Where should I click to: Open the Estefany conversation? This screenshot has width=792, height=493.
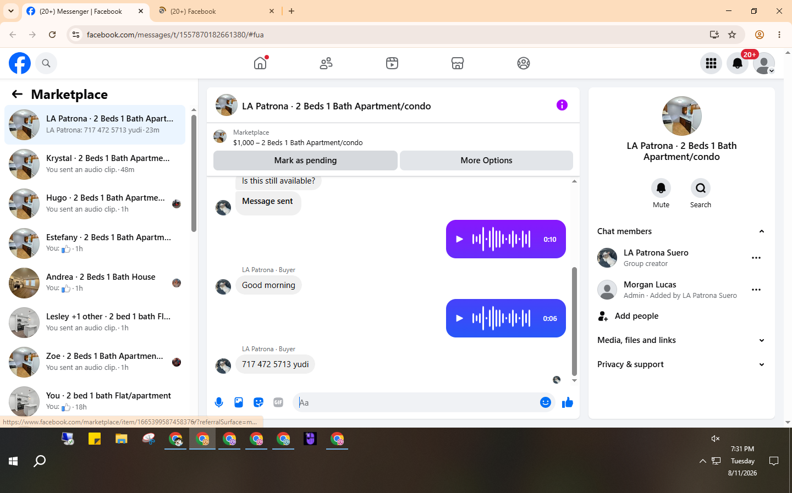[95, 243]
